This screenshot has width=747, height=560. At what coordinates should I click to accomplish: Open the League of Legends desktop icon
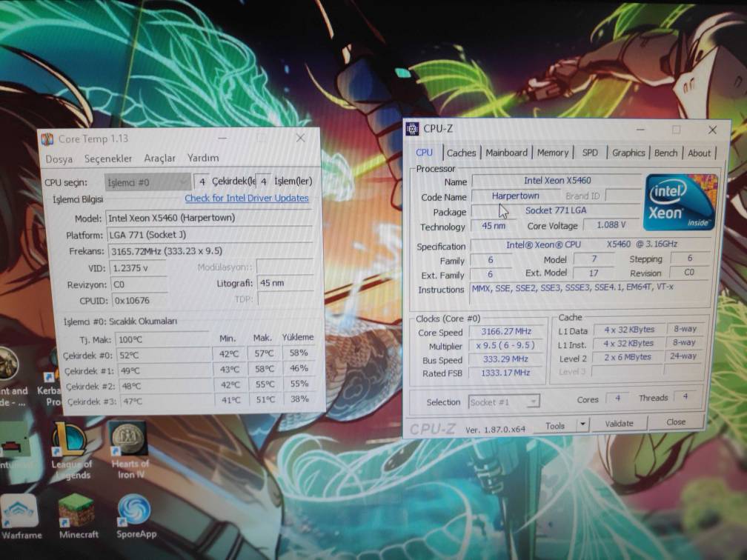[x=70, y=450]
